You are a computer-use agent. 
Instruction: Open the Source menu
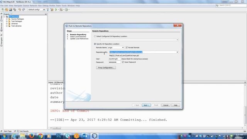(x=26, y=6)
